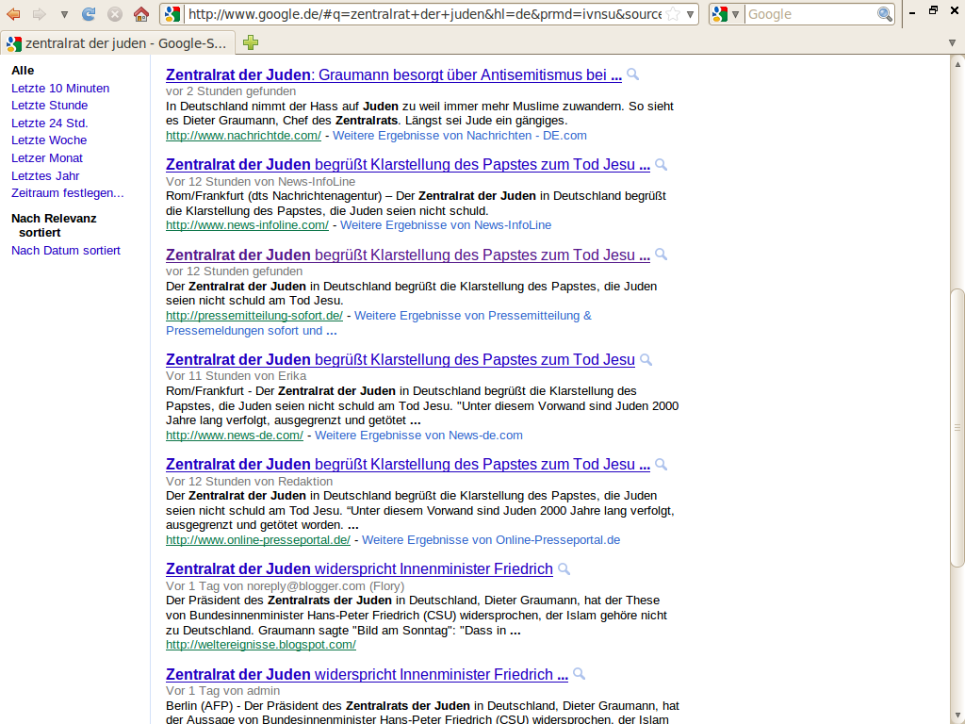This screenshot has height=724, width=965.
Task: Restore down the browser window
Action: (934, 10)
